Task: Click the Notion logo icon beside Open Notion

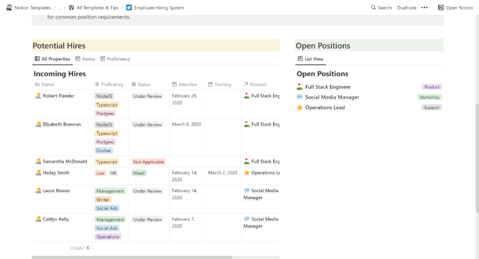Action: (441, 8)
